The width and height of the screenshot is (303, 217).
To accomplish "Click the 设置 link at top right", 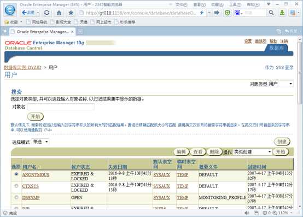I will (248, 41).
